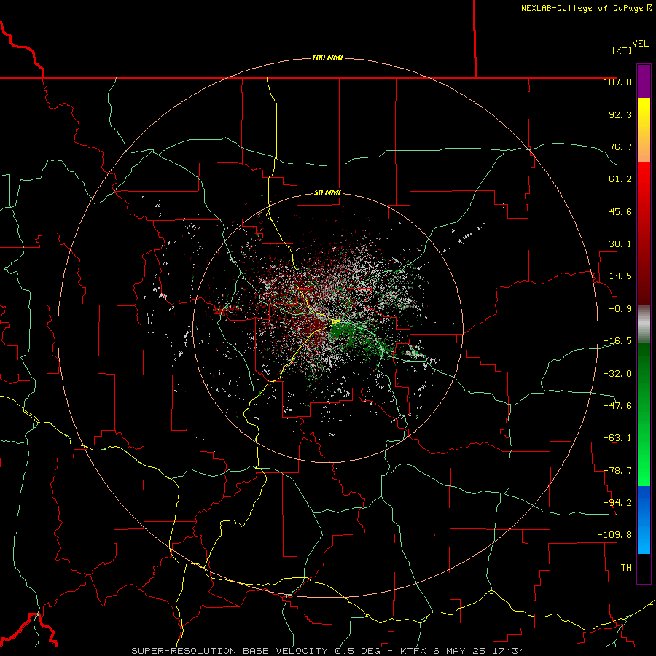Click the VEL legend title
The width and height of the screenshot is (656, 656).
click(640, 44)
